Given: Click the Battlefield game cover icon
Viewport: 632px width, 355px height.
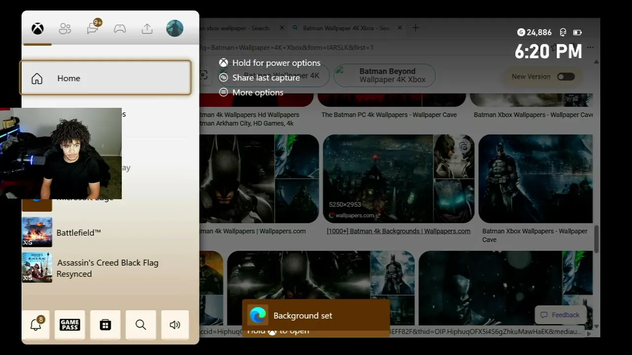Looking at the screenshot, I should click(37, 232).
